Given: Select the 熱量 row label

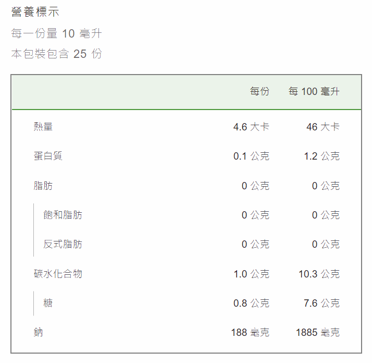Looking at the screenshot, I should (x=43, y=127).
